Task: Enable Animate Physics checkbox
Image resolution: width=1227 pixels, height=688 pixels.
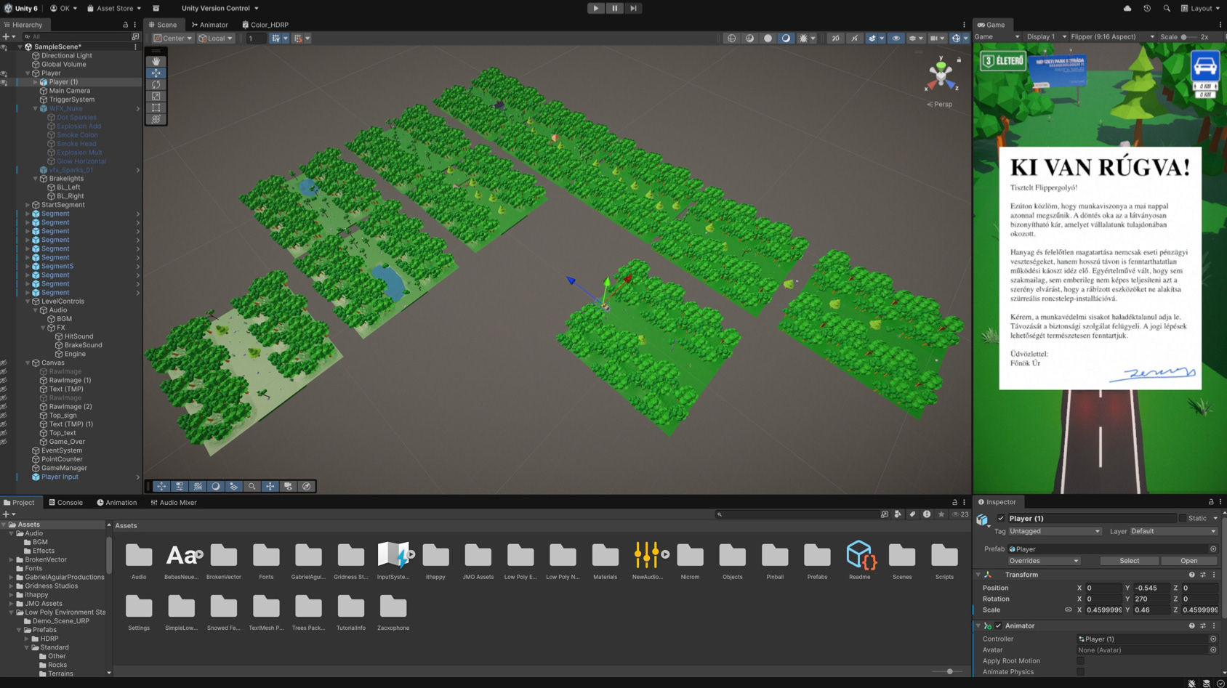Action: 1081,672
